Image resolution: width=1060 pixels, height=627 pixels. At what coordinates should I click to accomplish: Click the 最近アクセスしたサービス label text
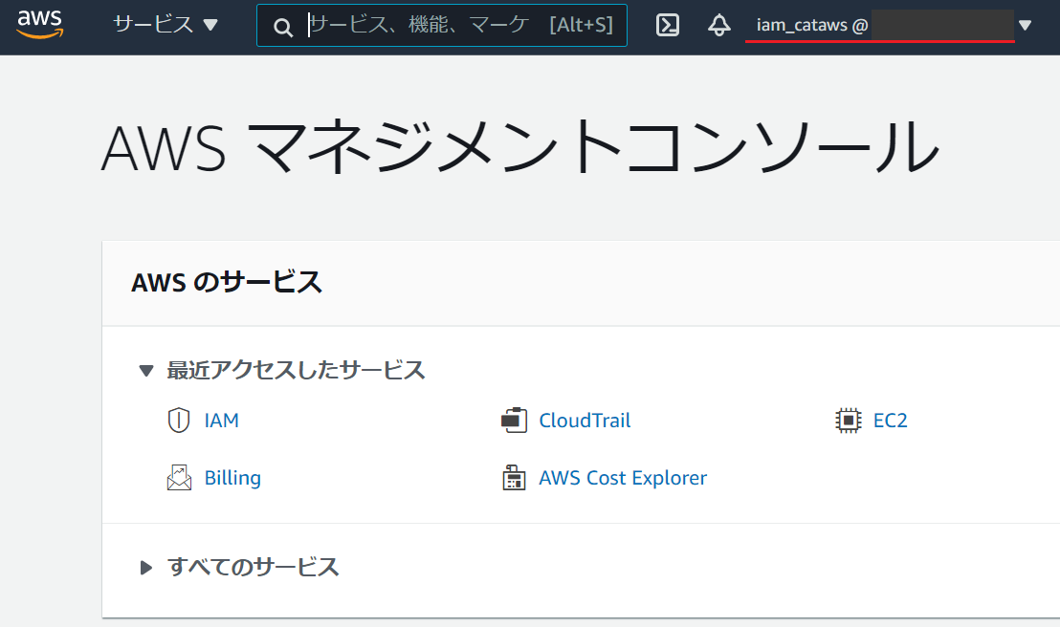coord(297,370)
